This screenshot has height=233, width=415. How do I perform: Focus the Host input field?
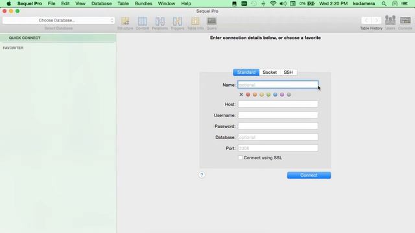point(278,104)
